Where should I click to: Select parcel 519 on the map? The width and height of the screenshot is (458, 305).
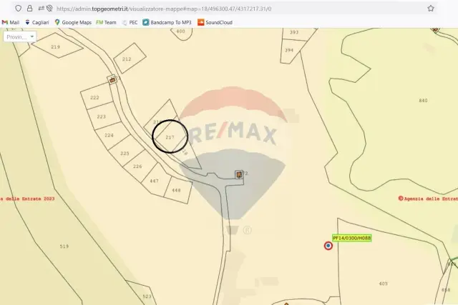pyautogui.click(x=64, y=246)
